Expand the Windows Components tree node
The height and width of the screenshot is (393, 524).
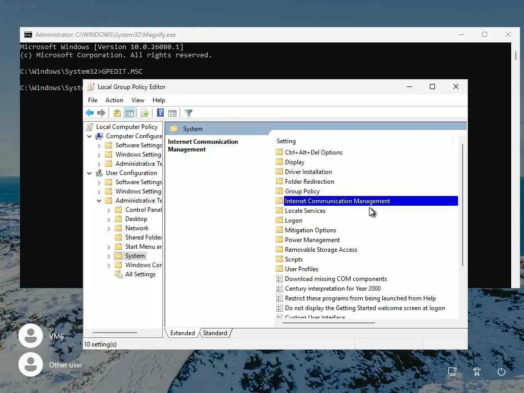pos(108,266)
